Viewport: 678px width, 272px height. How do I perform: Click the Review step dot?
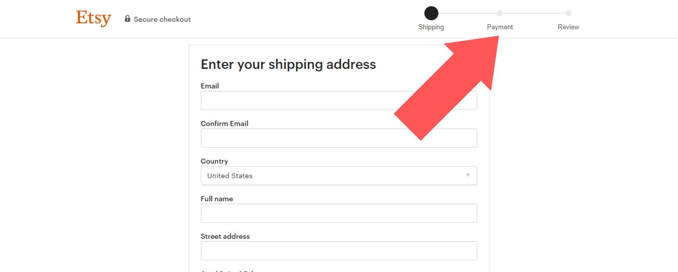click(x=568, y=13)
